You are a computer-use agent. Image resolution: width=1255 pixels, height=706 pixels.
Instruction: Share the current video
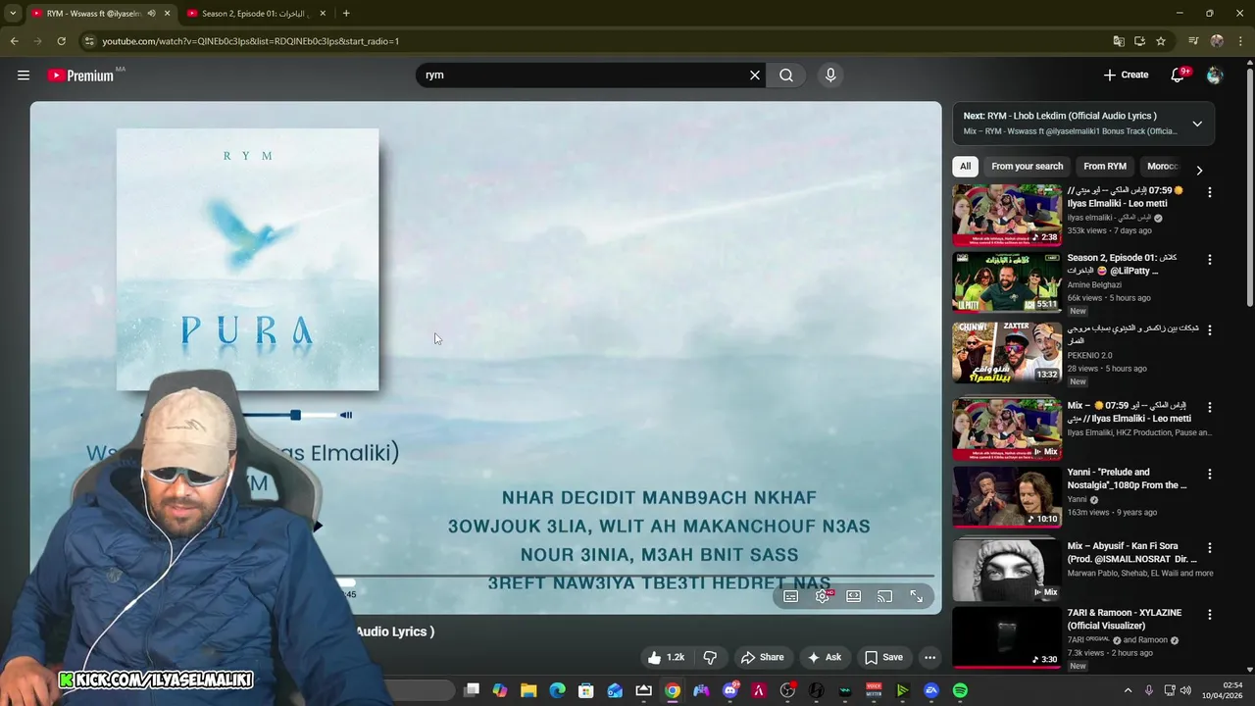(762, 657)
